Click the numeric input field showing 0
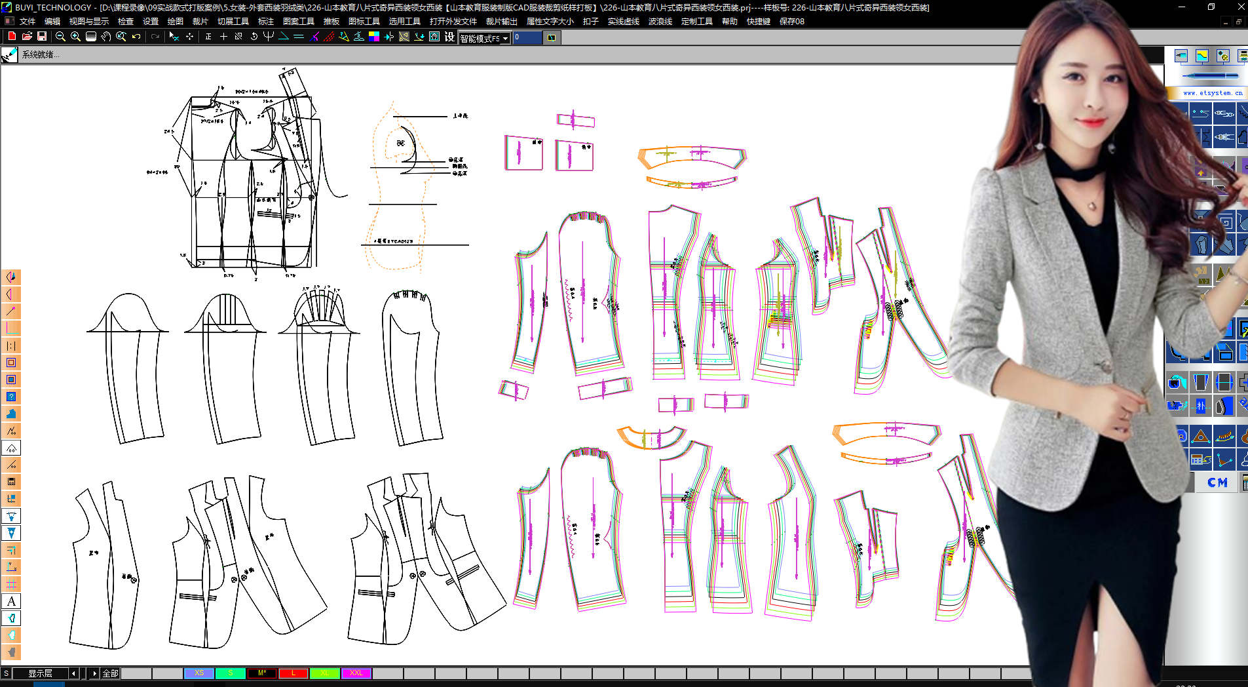 click(x=527, y=37)
